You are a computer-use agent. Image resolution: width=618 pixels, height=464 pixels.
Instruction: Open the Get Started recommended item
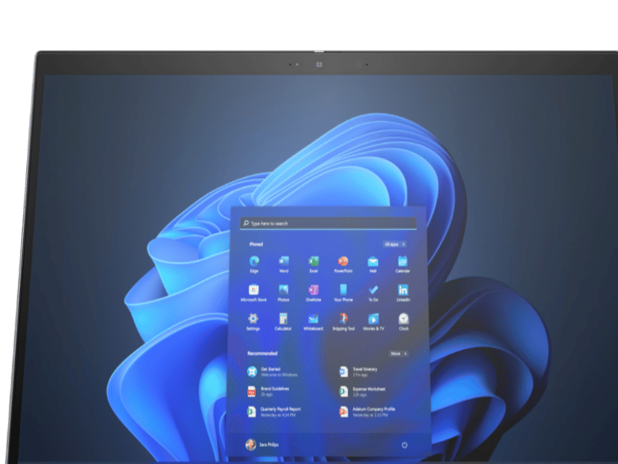coord(273,372)
